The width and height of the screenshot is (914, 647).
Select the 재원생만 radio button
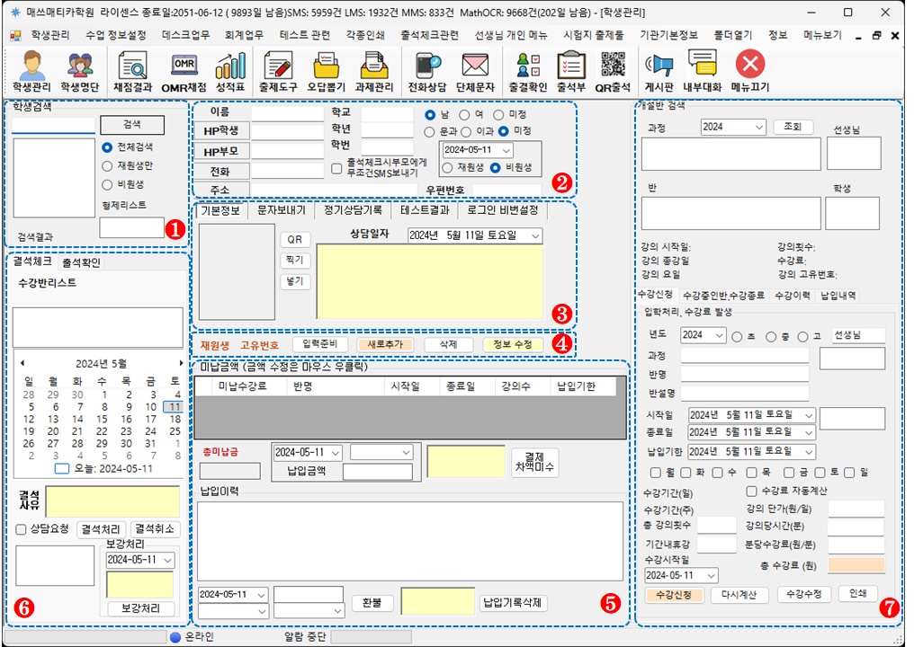[x=107, y=165]
